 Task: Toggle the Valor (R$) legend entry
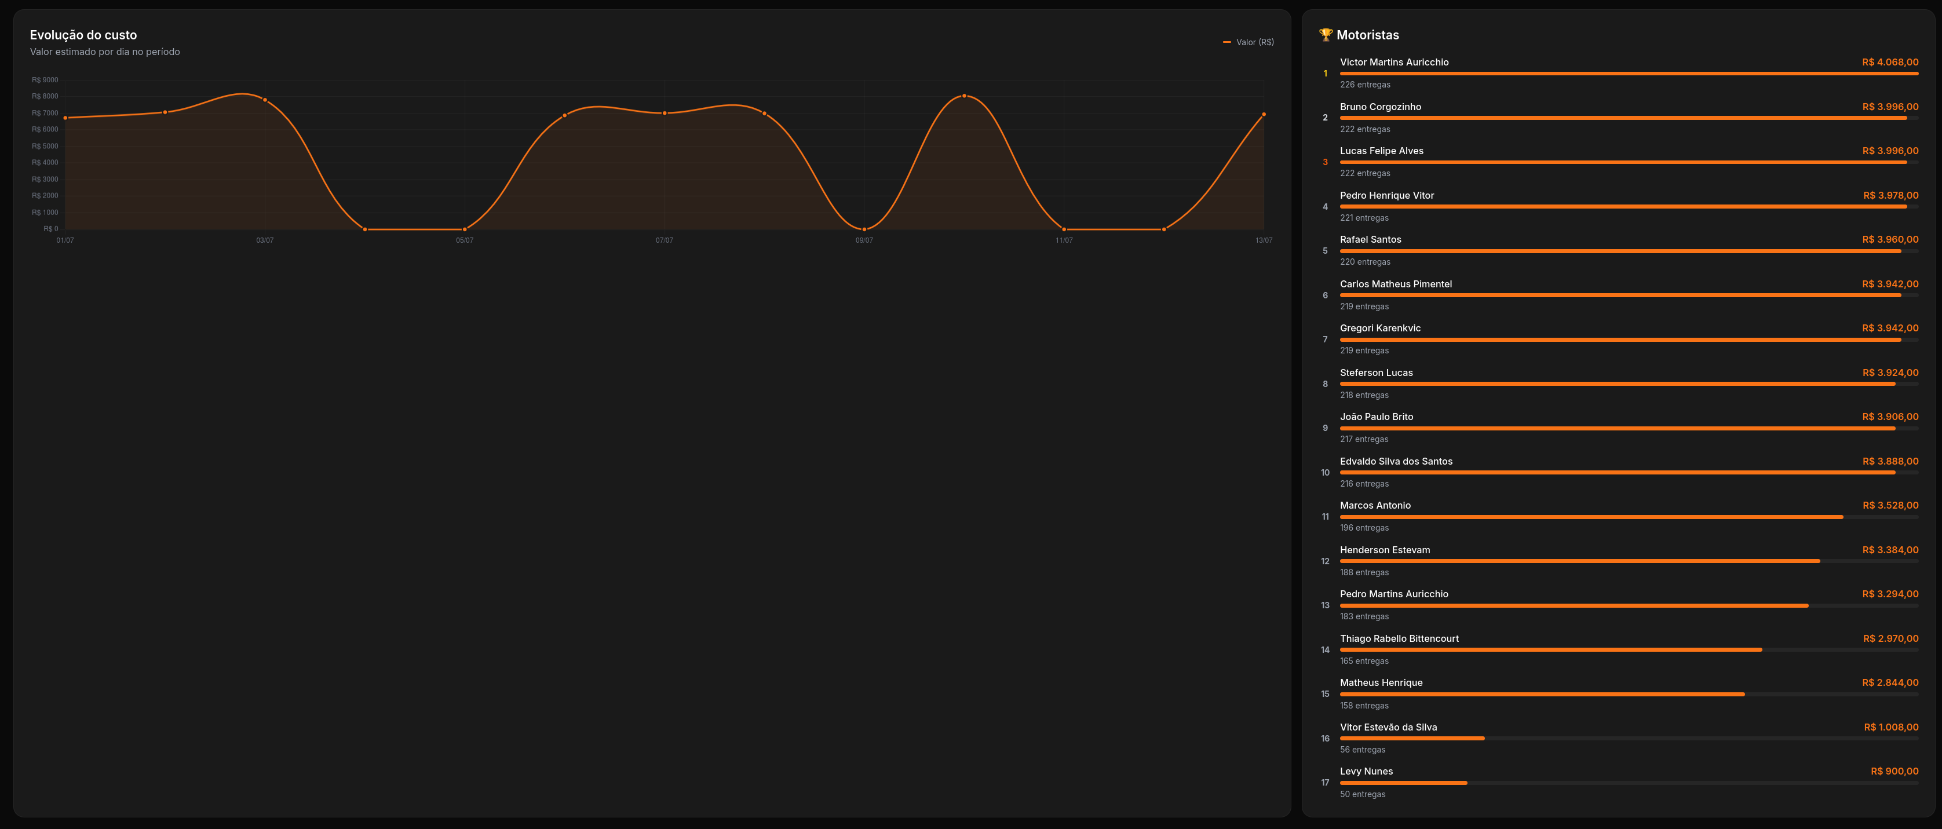coord(1249,42)
